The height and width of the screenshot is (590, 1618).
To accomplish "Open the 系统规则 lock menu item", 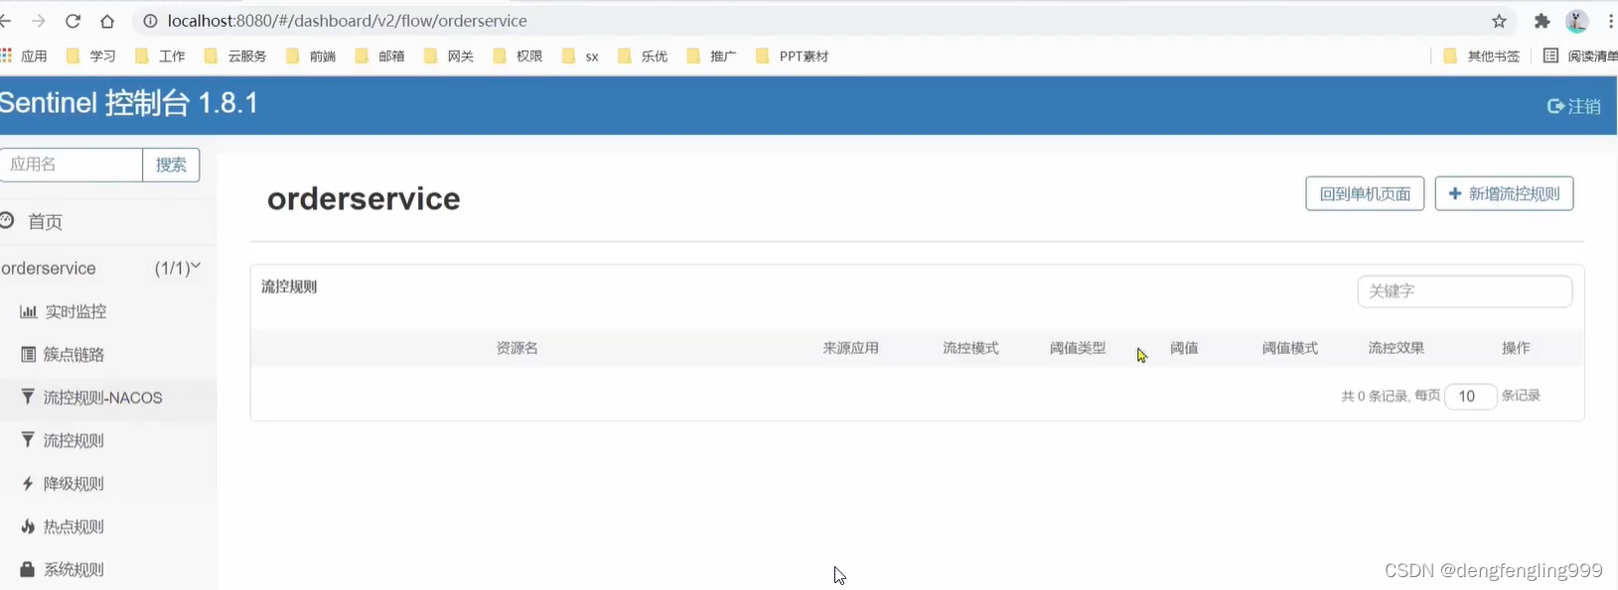I will point(73,569).
